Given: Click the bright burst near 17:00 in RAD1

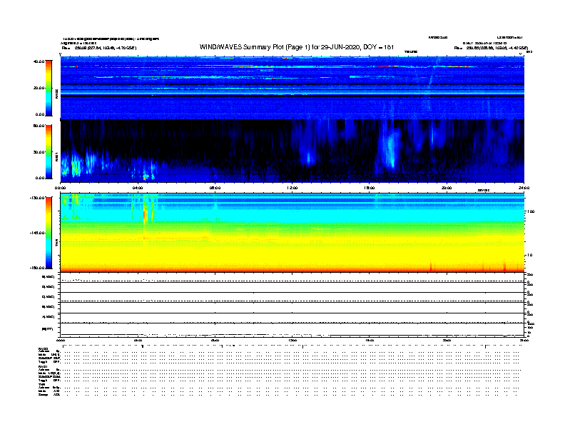Looking at the screenshot, I should coord(391,148).
